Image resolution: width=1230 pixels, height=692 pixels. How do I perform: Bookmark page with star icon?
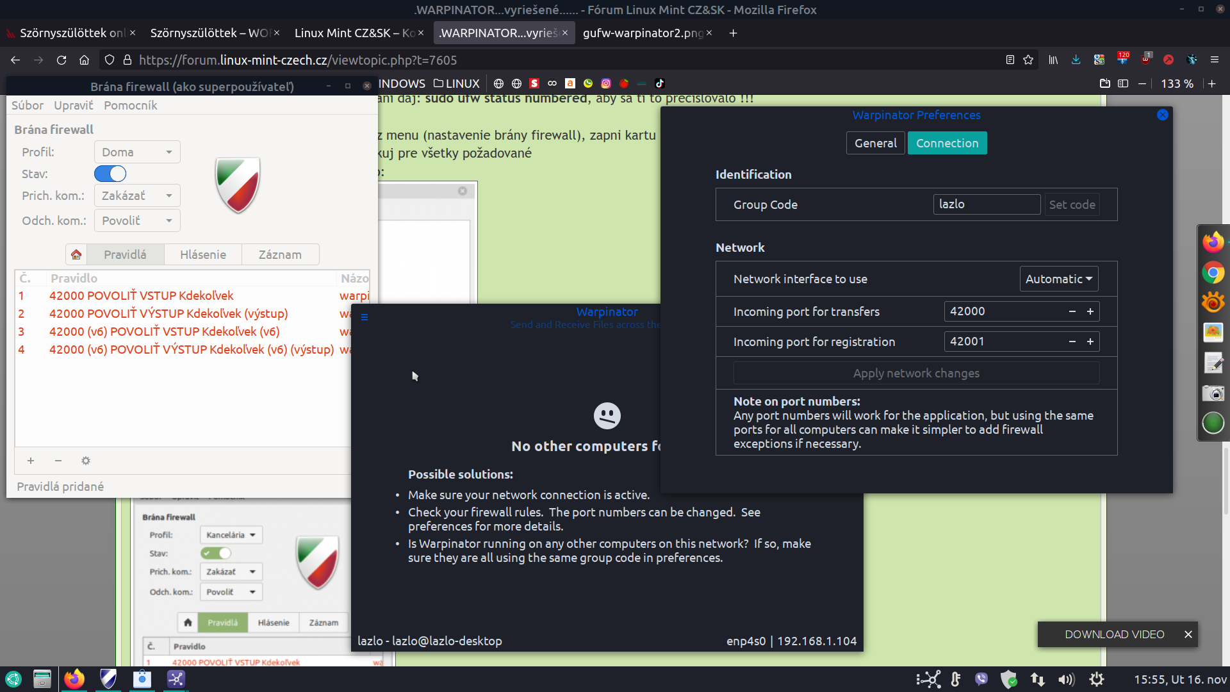(x=1028, y=60)
